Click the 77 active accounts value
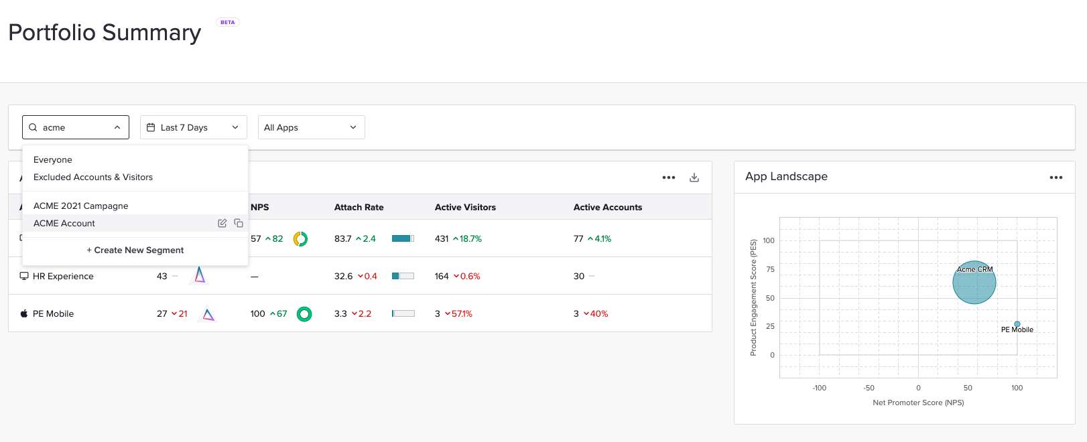The height and width of the screenshot is (442, 1087). click(578, 238)
